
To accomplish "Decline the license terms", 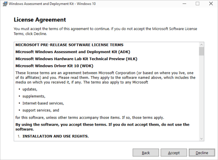I will pyautogui.click(x=202, y=153).
